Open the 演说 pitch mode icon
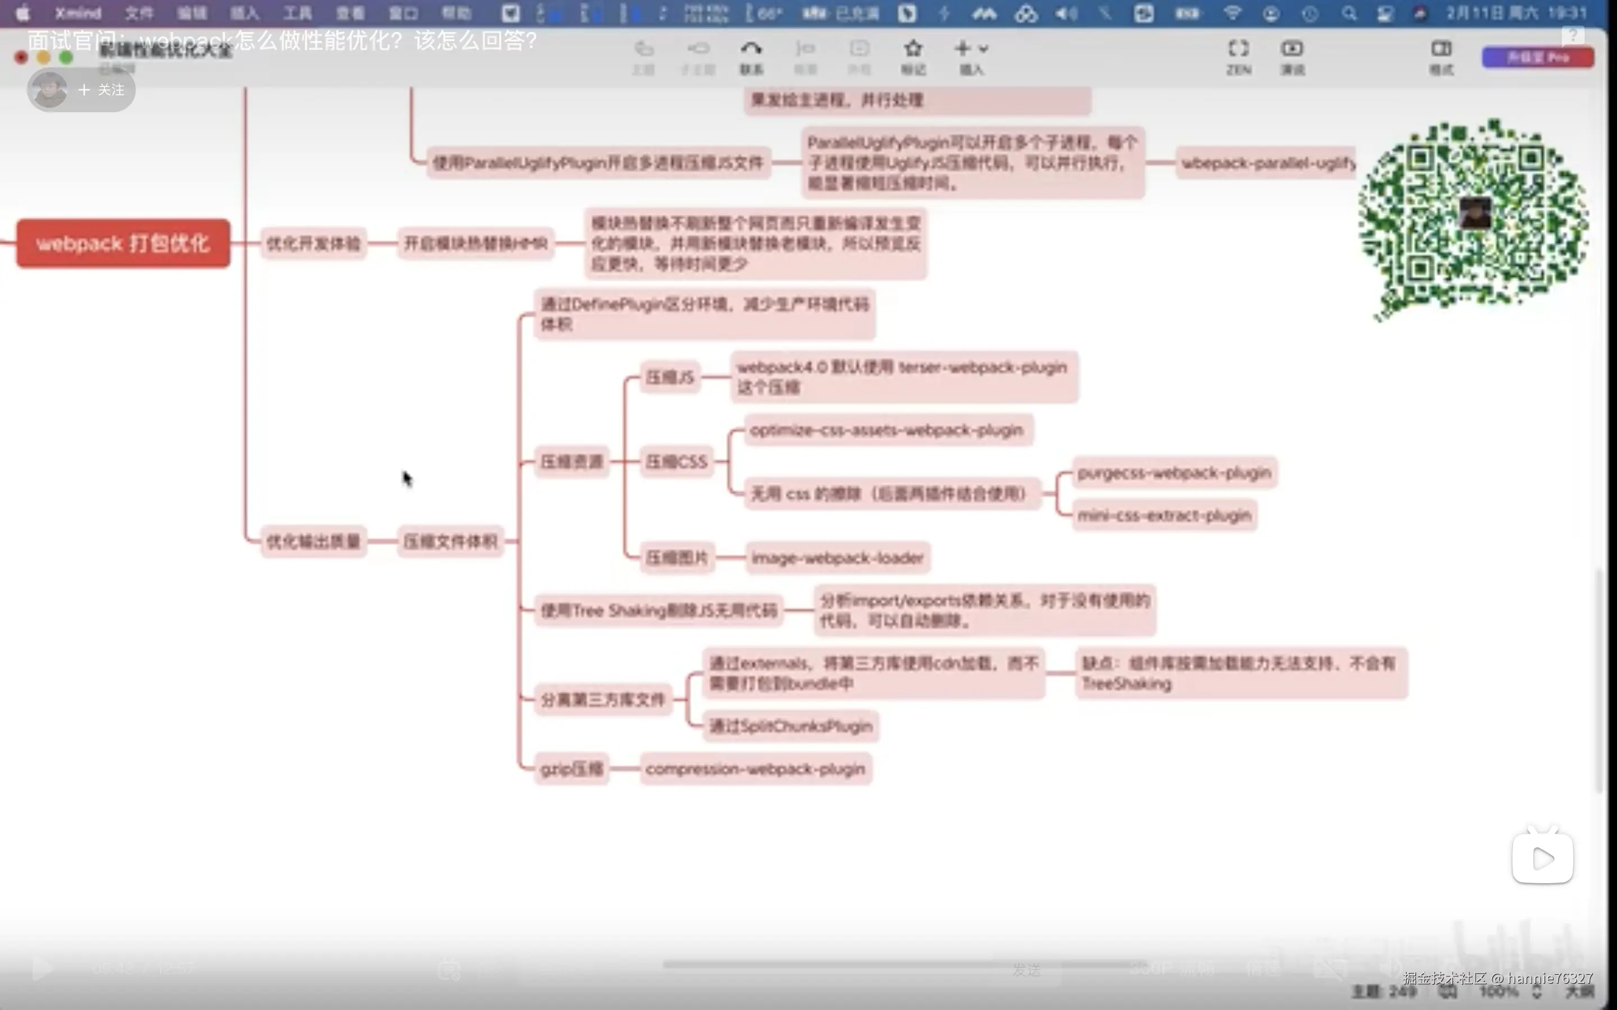 1291,49
